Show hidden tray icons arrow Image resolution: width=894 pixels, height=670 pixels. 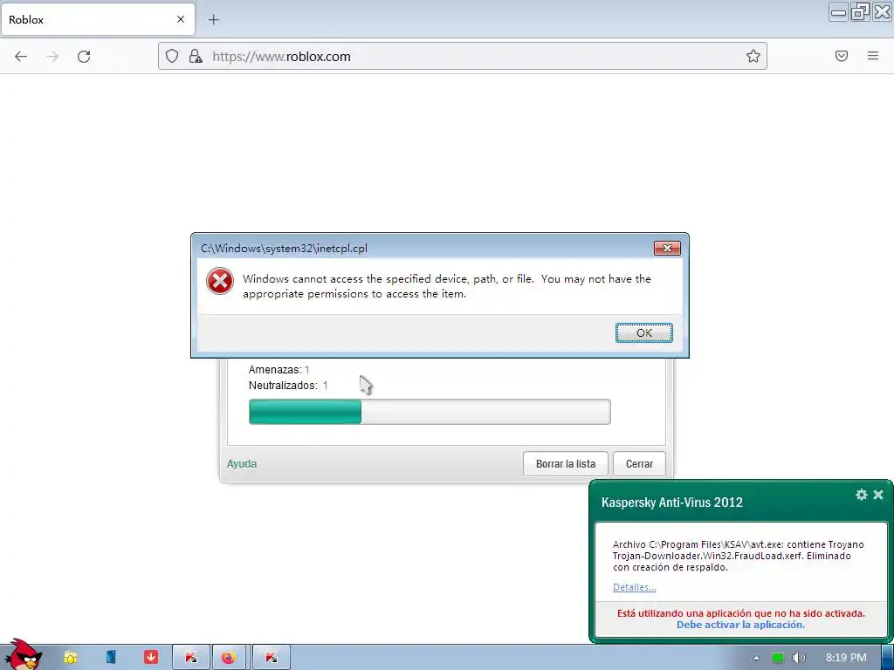[x=756, y=658]
